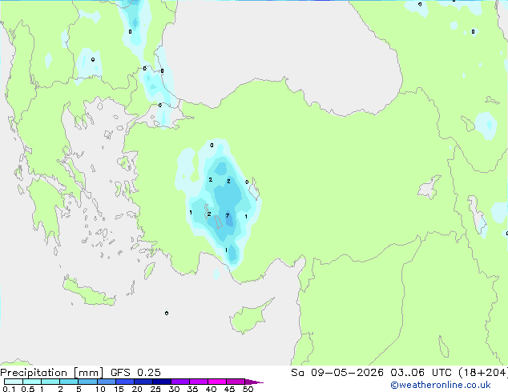Click the date 'Sa 09-05-2026'
508x392 pixels.
(x=337, y=373)
